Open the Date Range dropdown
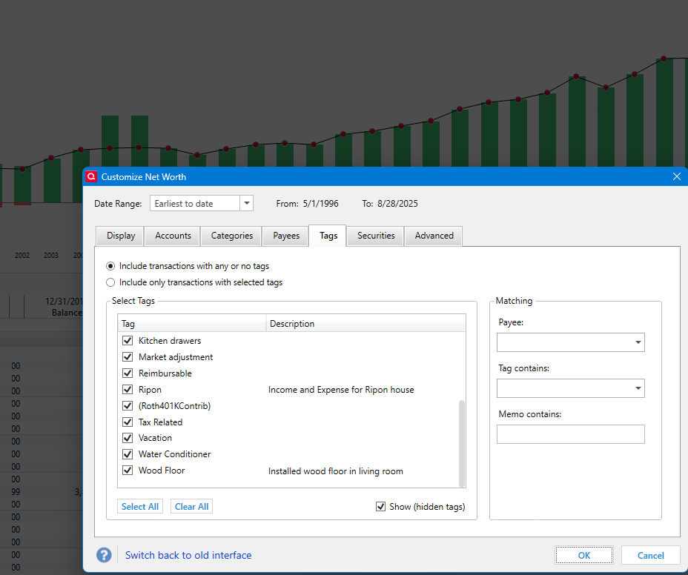 (247, 203)
